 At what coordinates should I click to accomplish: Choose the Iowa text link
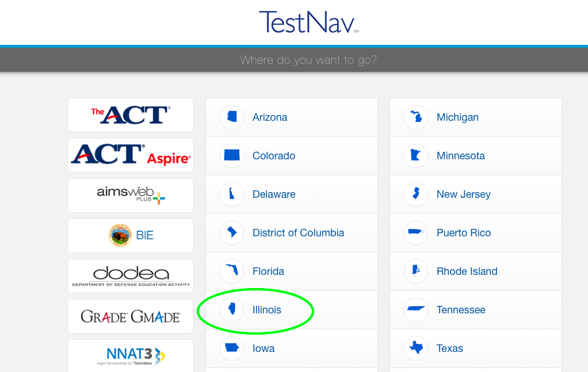(264, 348)
